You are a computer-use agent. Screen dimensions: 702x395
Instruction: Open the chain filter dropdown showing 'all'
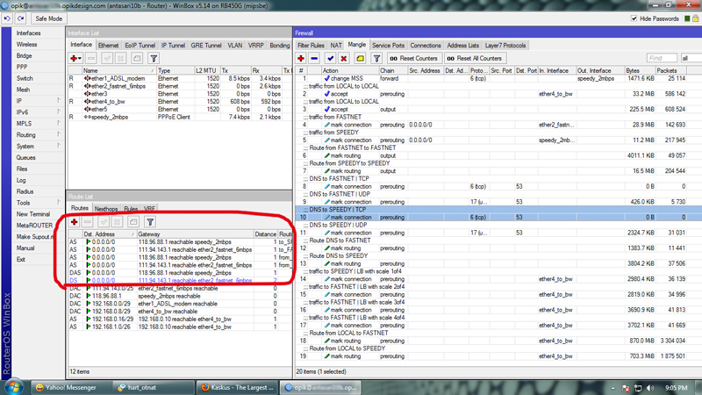coord(691,59)
